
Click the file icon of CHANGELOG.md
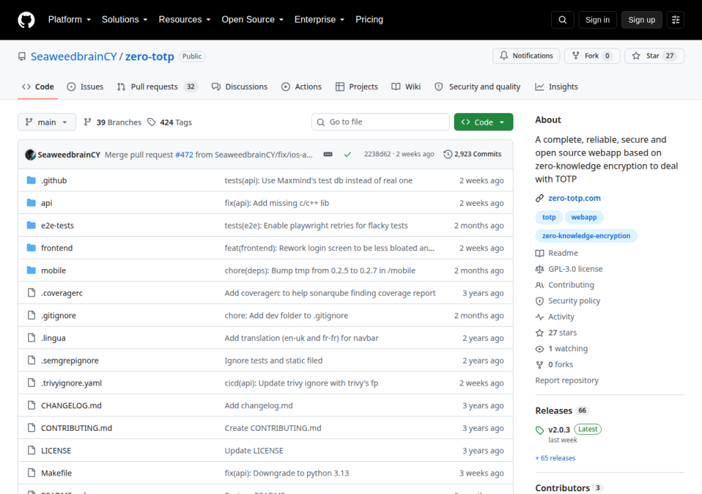[x=32, y=405]
